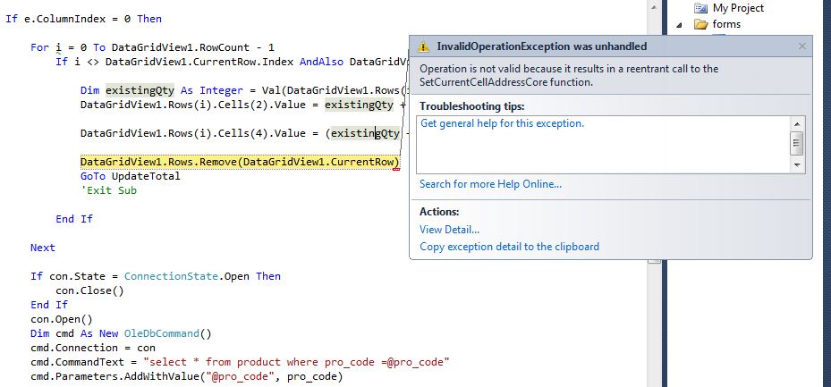
Task: Click the forms folder icon
Action: 700,24
